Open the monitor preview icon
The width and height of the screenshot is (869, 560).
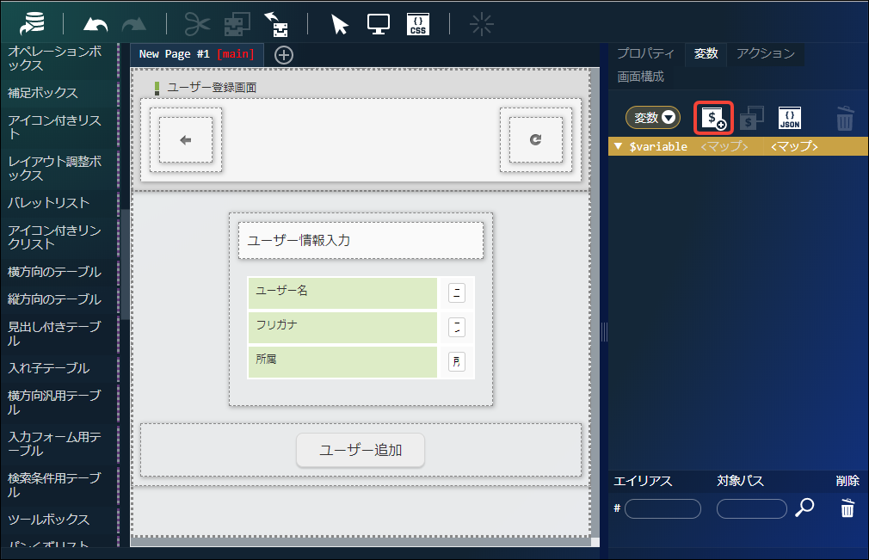(x=379, y=24)
